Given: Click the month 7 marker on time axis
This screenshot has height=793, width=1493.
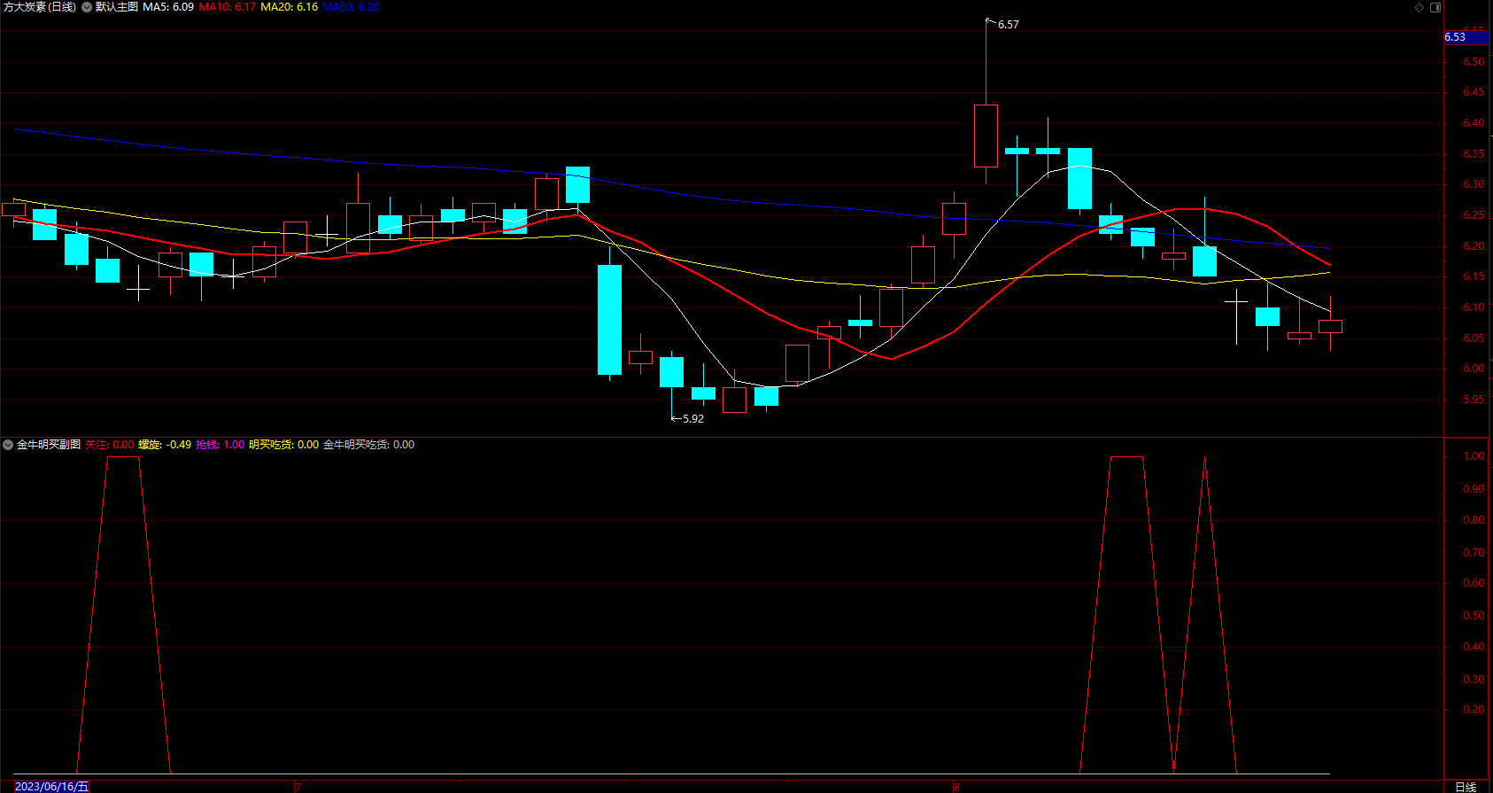Looking at the screenshot, I should click(298, 787).
